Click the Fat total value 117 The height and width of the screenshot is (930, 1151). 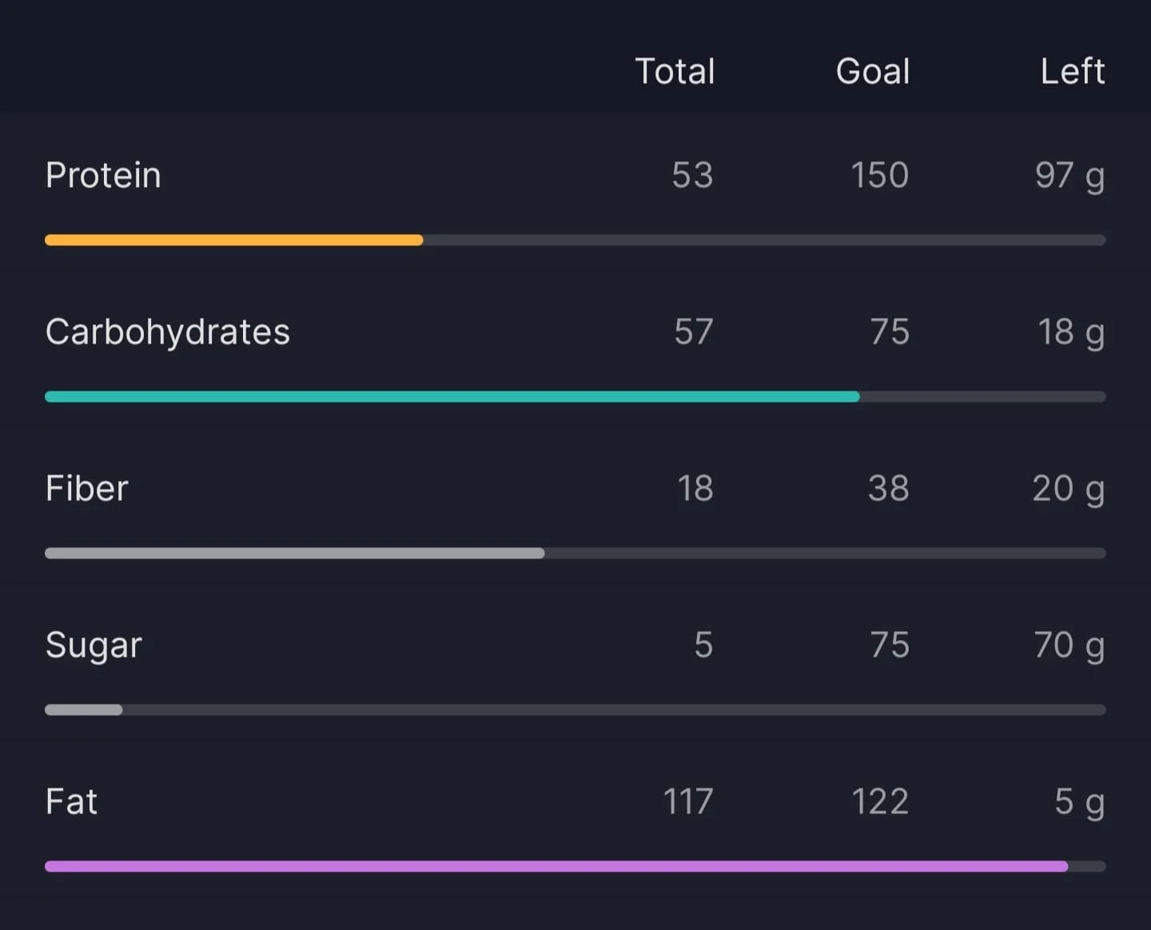[688, 801]
